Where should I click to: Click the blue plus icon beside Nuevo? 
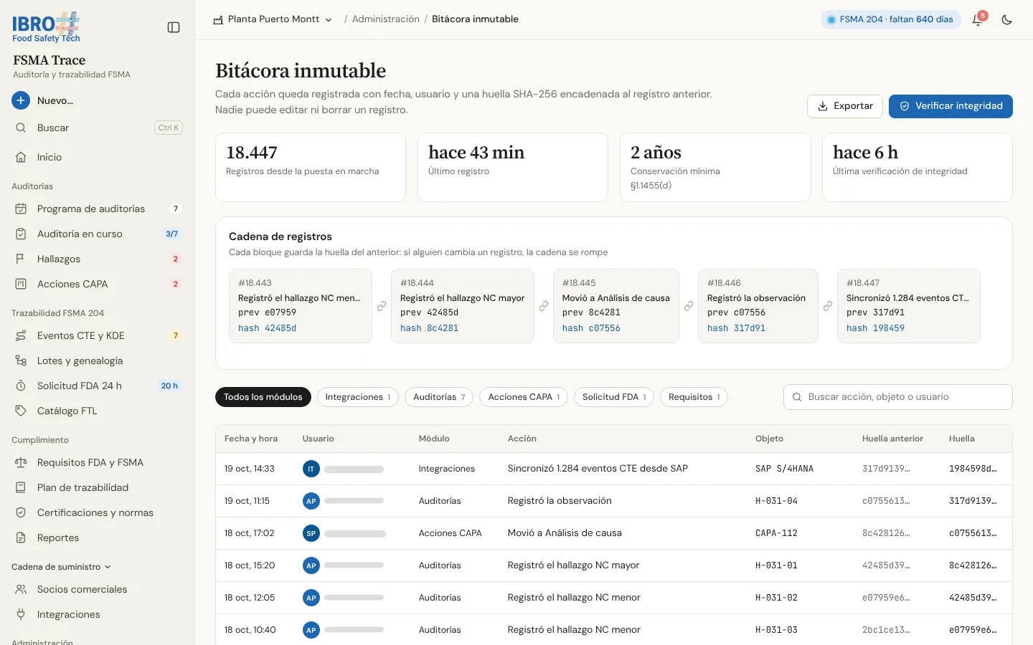tap(21, 100)
